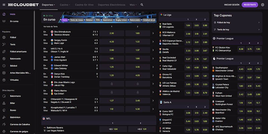Click the La Liga logo icon
This screenshot has width=268, height=134.
tap(161, 15)
